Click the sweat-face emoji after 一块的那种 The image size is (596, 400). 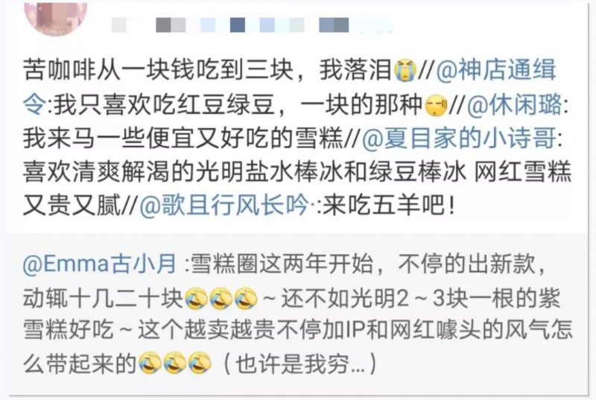pyautogui.click(x=437, y=105)
